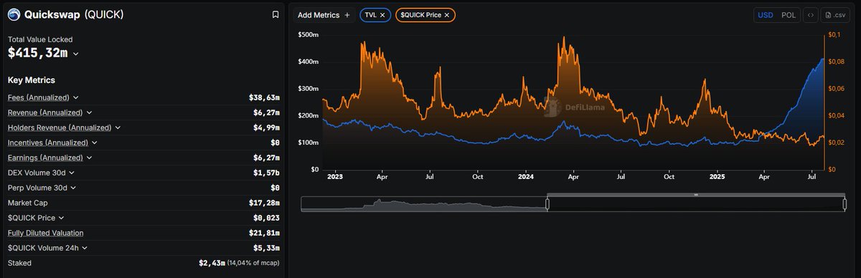Expand Fees (Annualized) details
The height and width of the screenshot is (278, 861).
pos(76,97)
